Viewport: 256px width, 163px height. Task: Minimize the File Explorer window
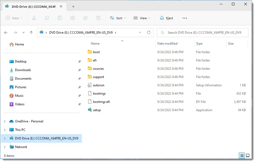(x=221, y=4)
